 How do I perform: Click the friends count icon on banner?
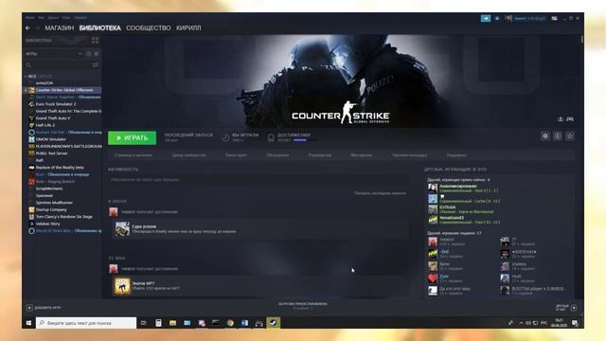(x=561, y=119)
